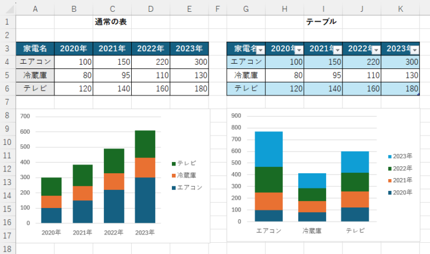Viewport: 430px width, 254px height.
Task: Select row 4 header
Action: tap(8, 61)
